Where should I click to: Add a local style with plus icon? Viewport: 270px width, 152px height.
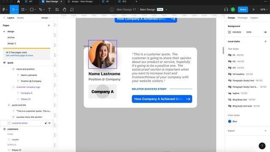click(265, 41)
